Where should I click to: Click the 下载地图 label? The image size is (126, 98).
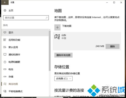(67, 26)
